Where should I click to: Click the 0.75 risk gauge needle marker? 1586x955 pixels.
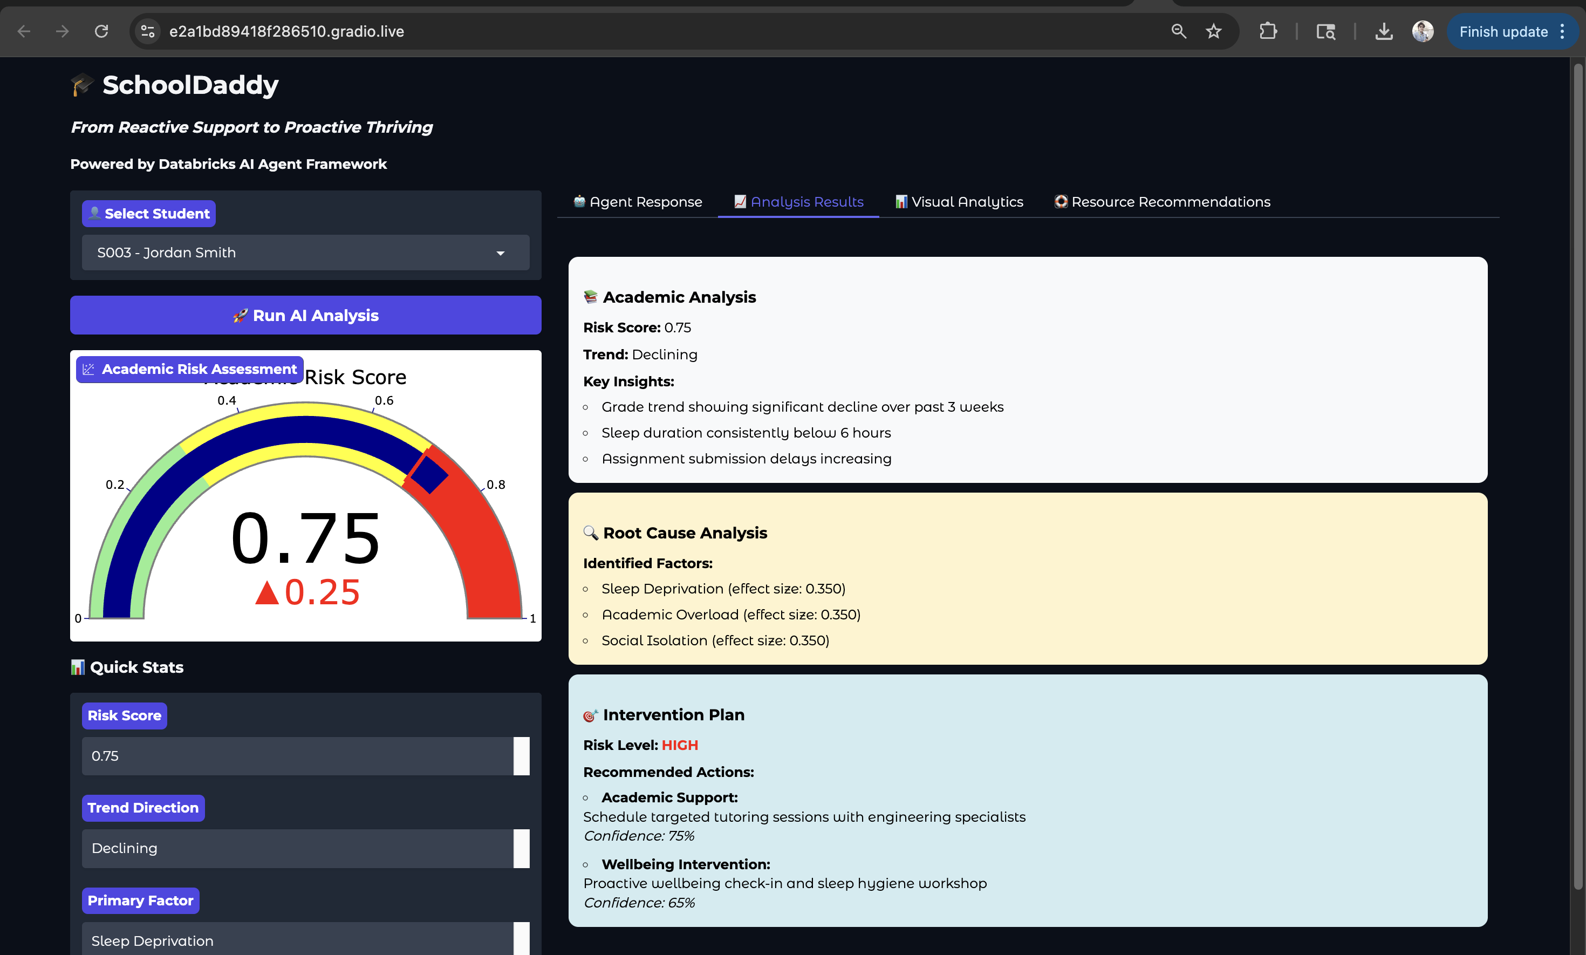428,474
